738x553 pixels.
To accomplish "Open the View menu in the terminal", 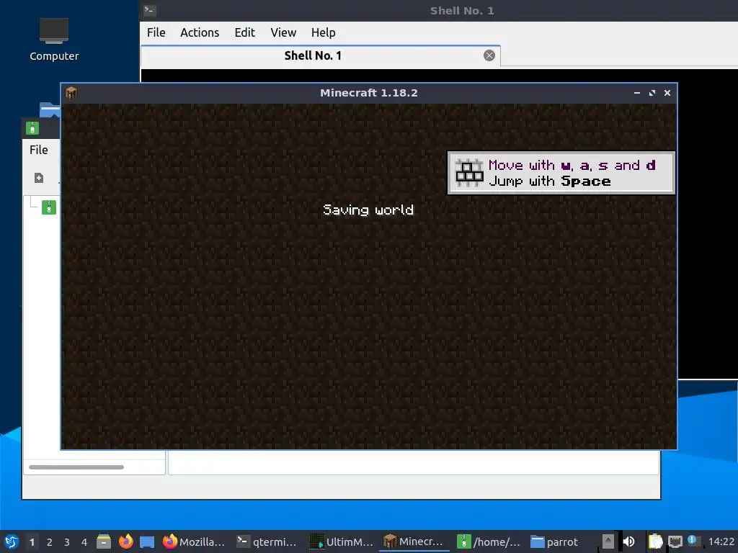I will coord(283,32).
